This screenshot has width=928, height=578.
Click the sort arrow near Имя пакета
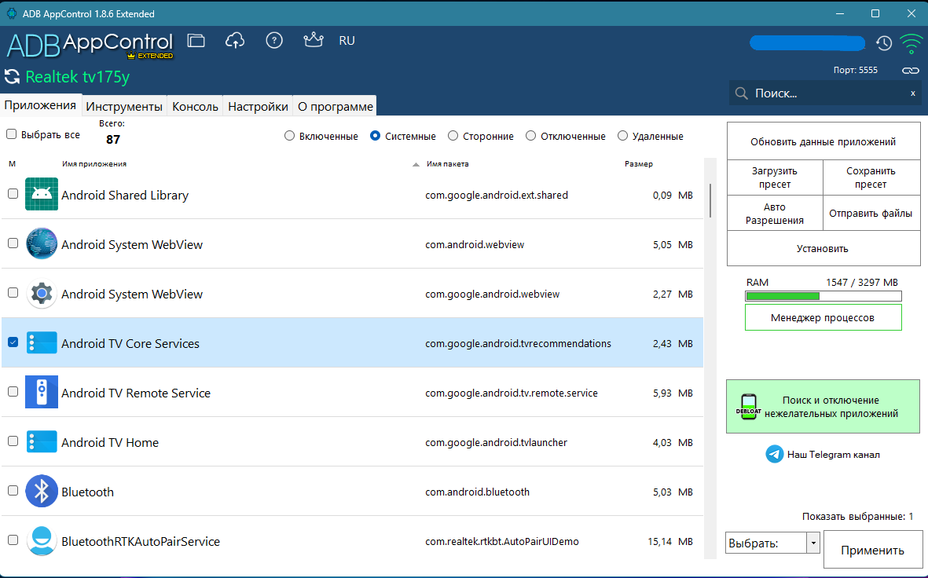[x=416, y=164]
